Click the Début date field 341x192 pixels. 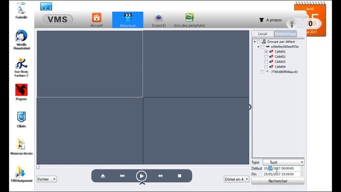pyautogui.click(x=281, y=169)
